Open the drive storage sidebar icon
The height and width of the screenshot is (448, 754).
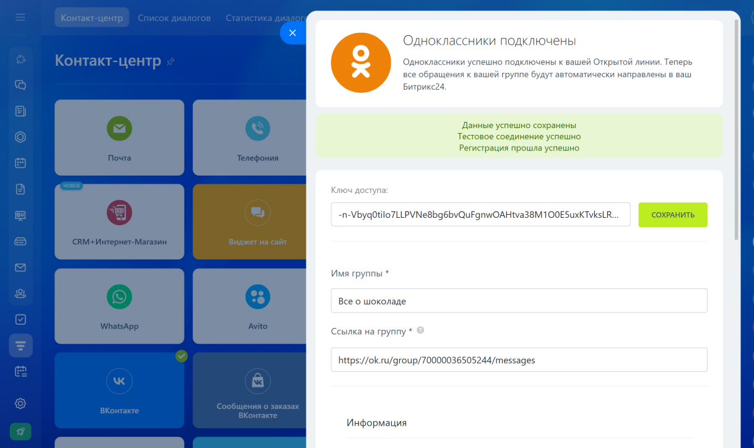tap(20, 241)
